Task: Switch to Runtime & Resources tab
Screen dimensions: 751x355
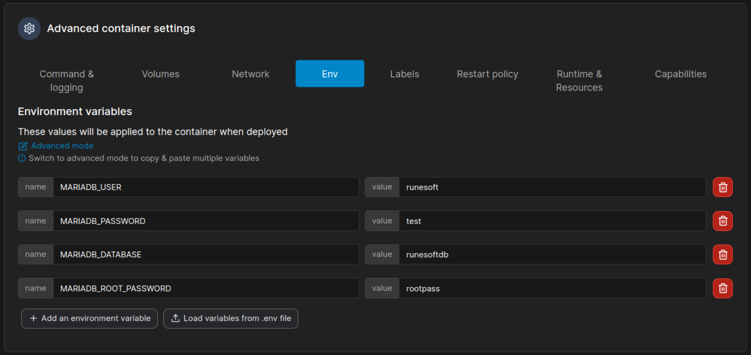Action: [579, 81]
